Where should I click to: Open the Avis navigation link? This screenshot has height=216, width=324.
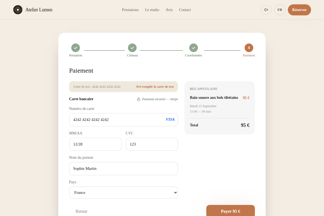tap(169, 10)
